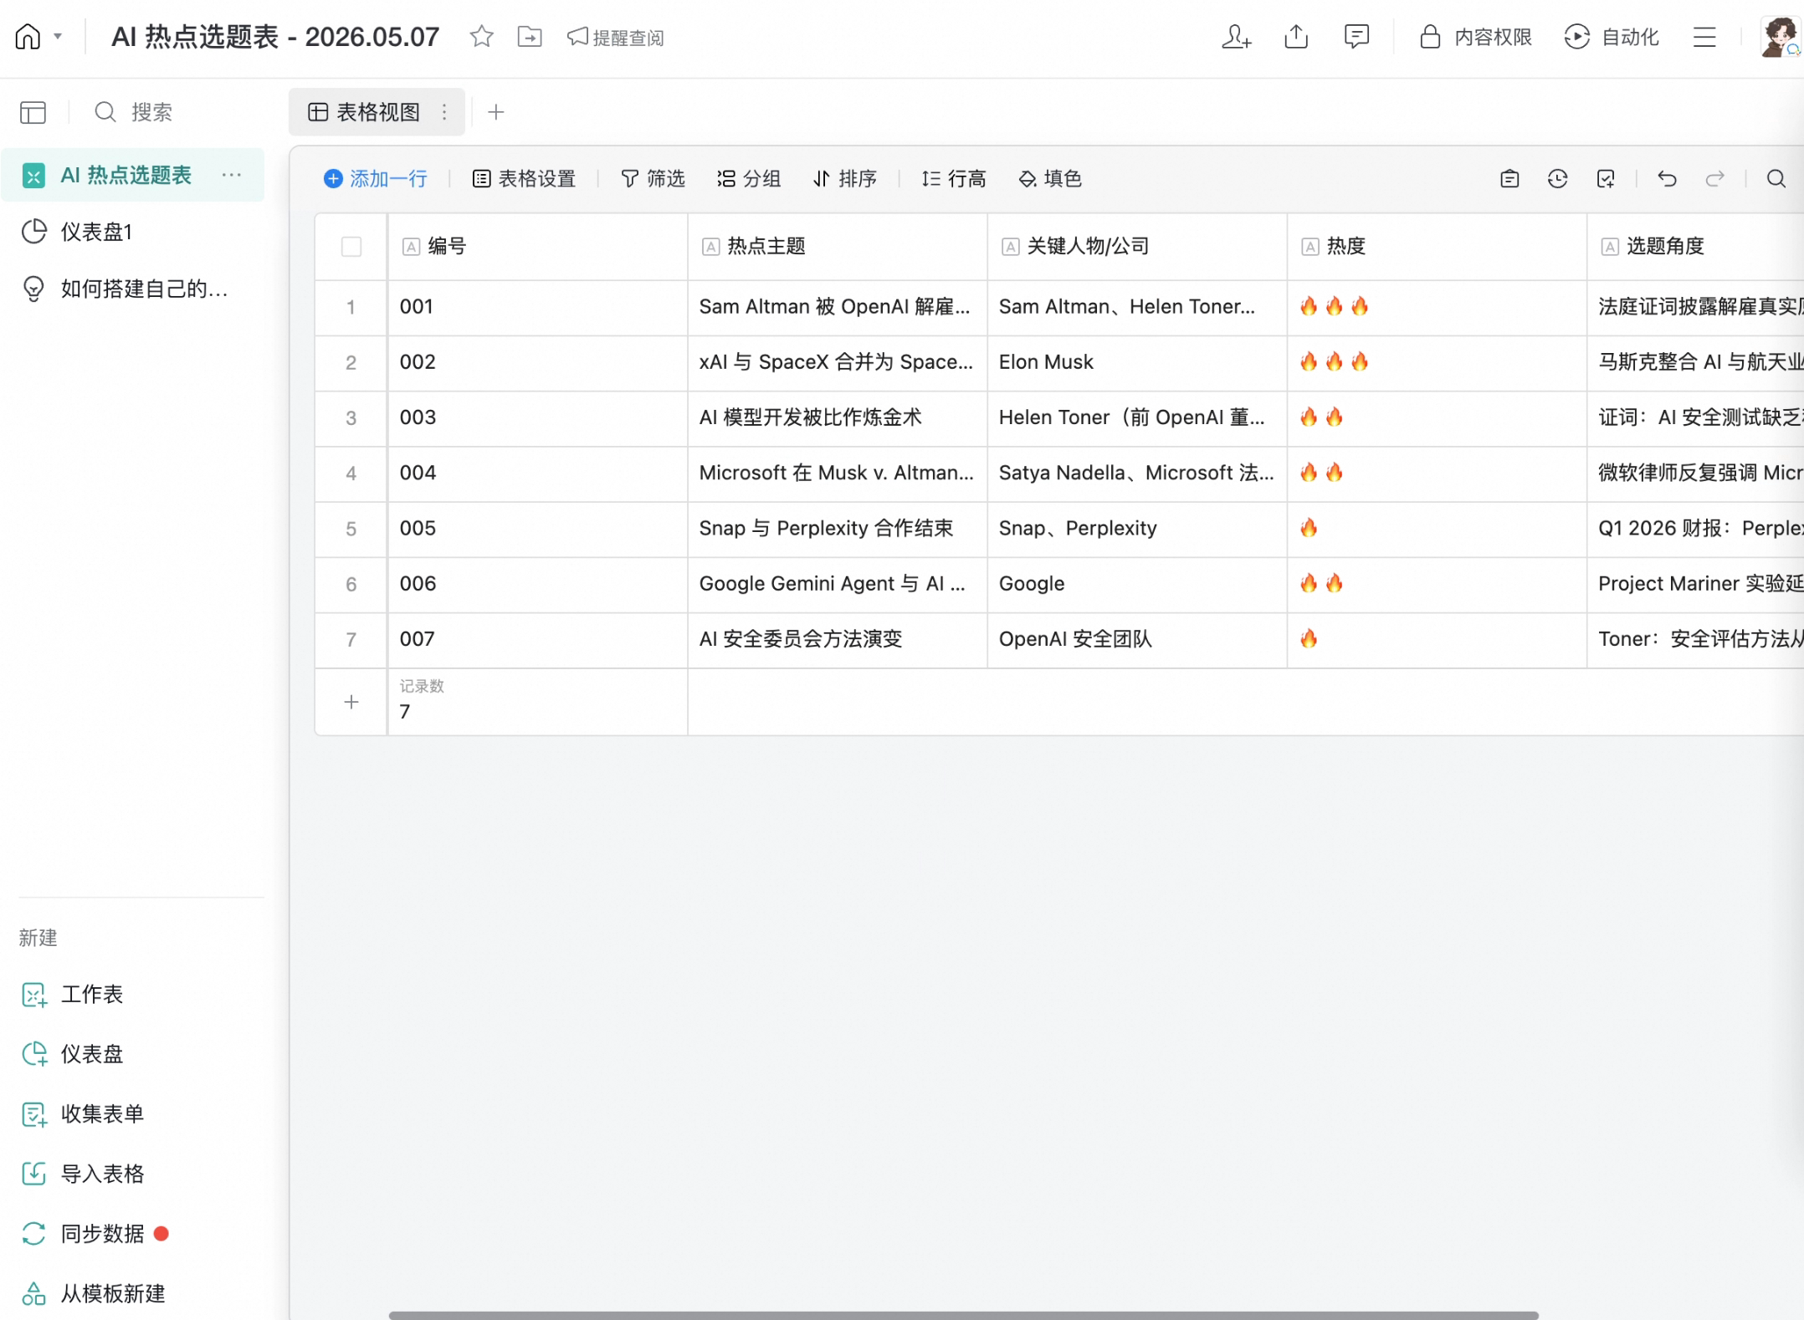Open the history clock icon
Viewport: 1804px width, 1320px height.
(1557, 178)
